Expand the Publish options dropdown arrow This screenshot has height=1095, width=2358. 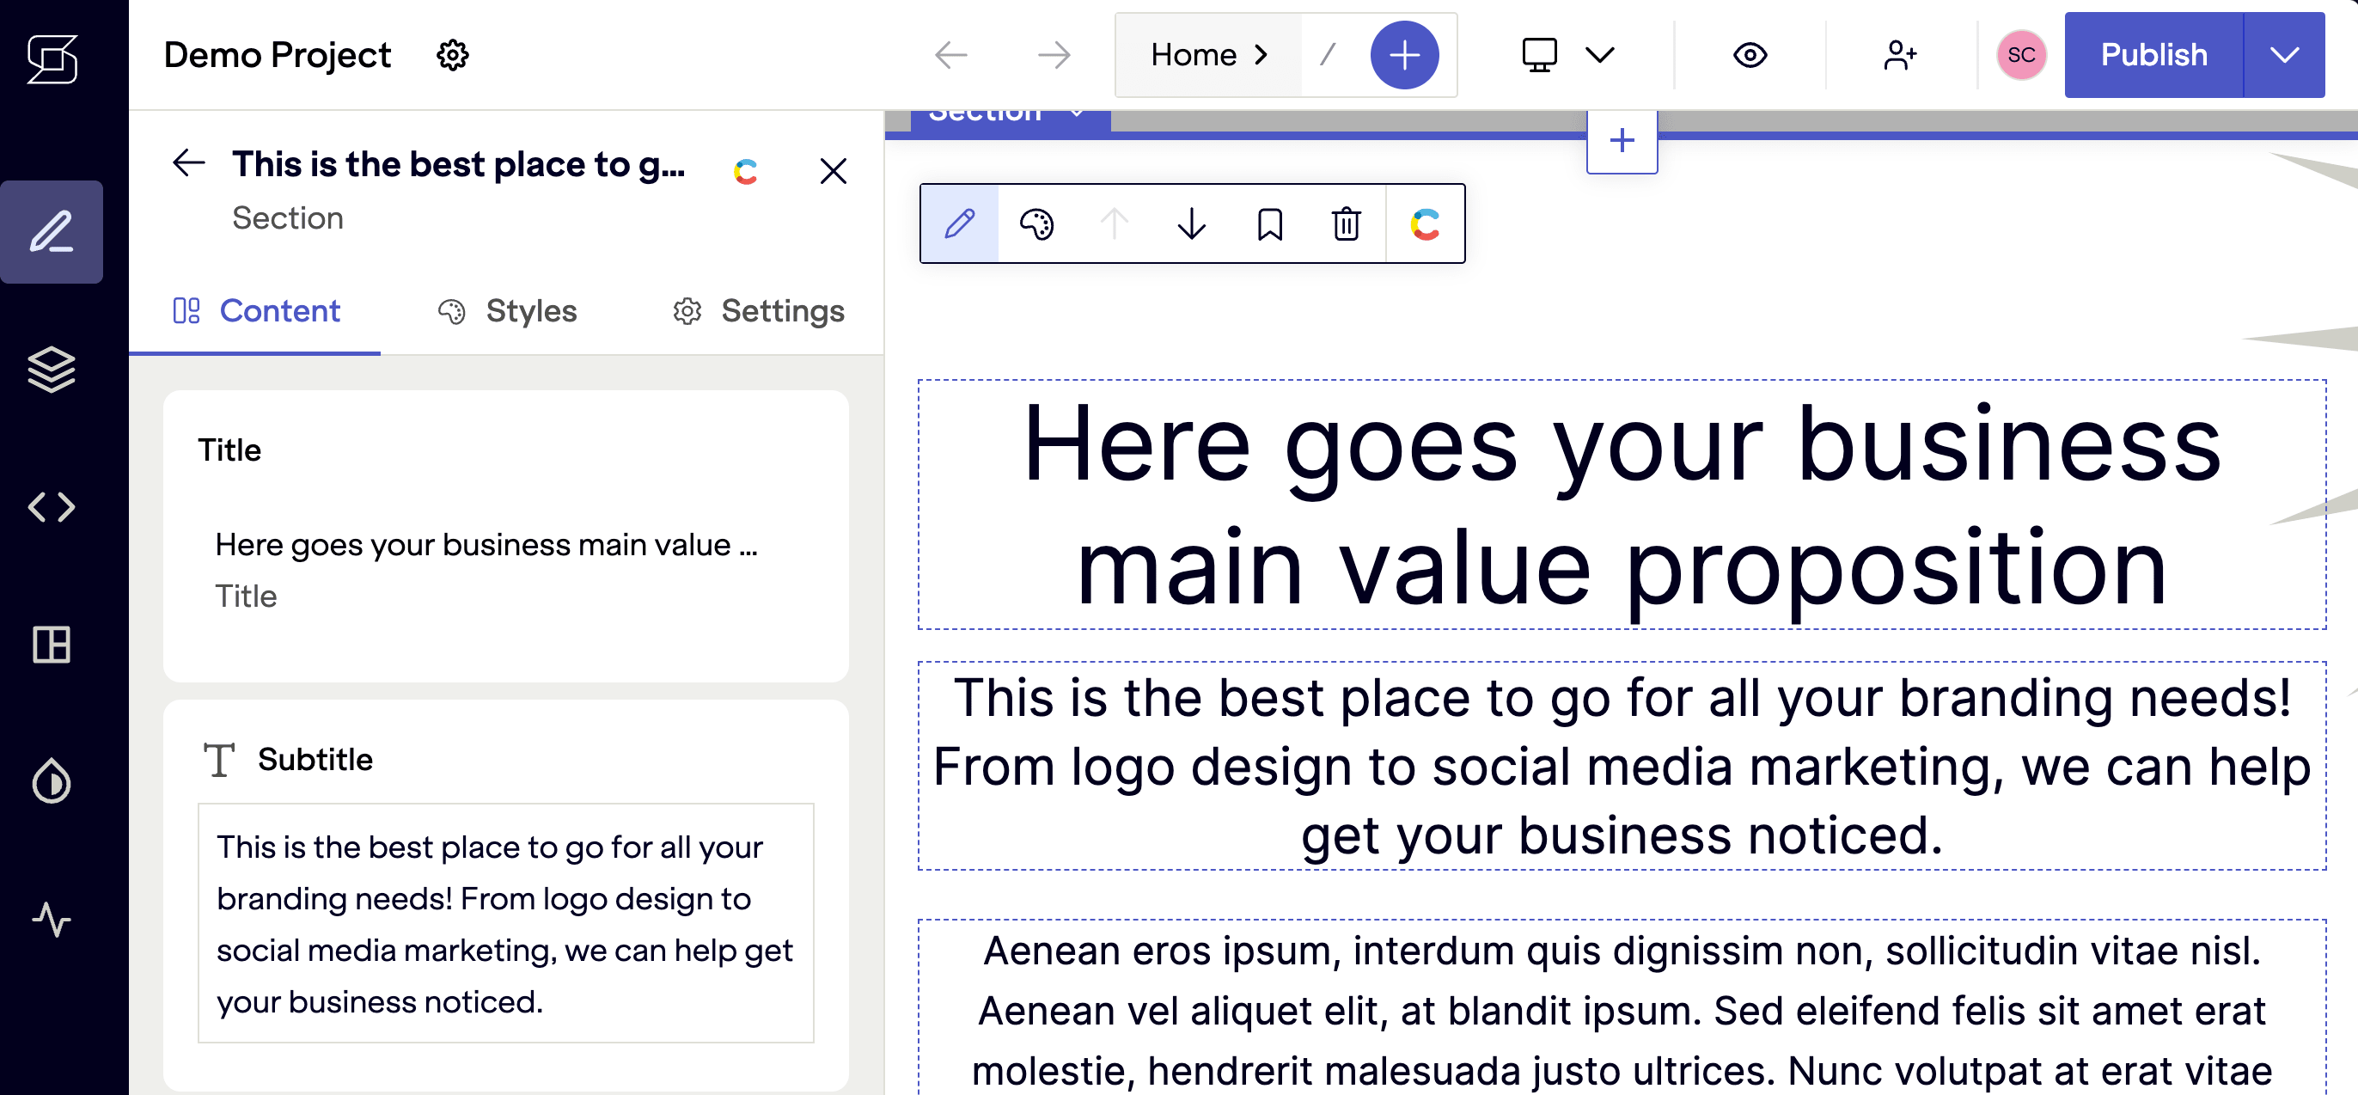click(x=2284, y=55)
